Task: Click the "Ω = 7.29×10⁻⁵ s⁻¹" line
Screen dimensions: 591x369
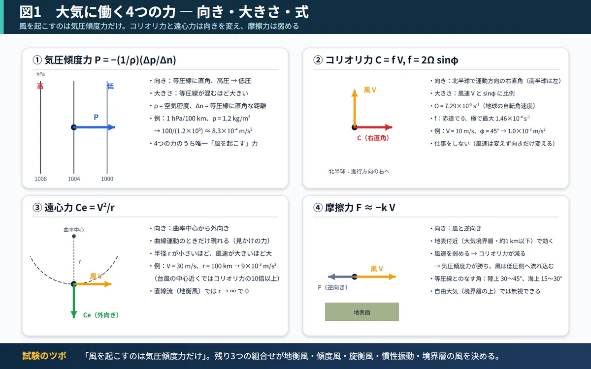Action: [x=482, y=106]
